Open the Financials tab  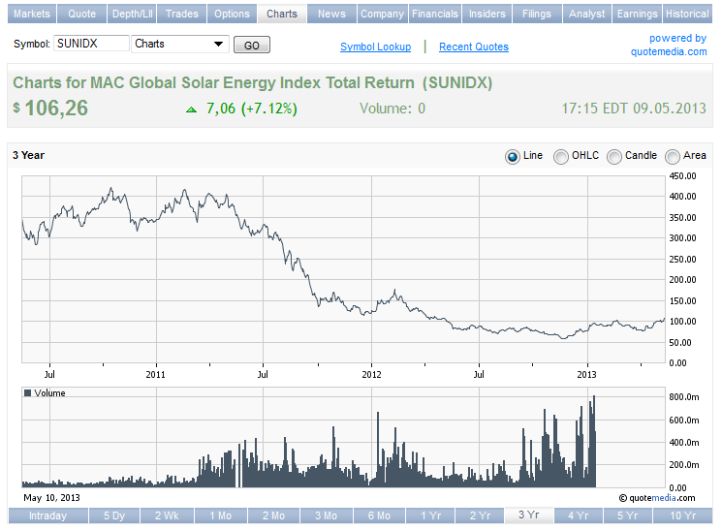coord(435,14)
